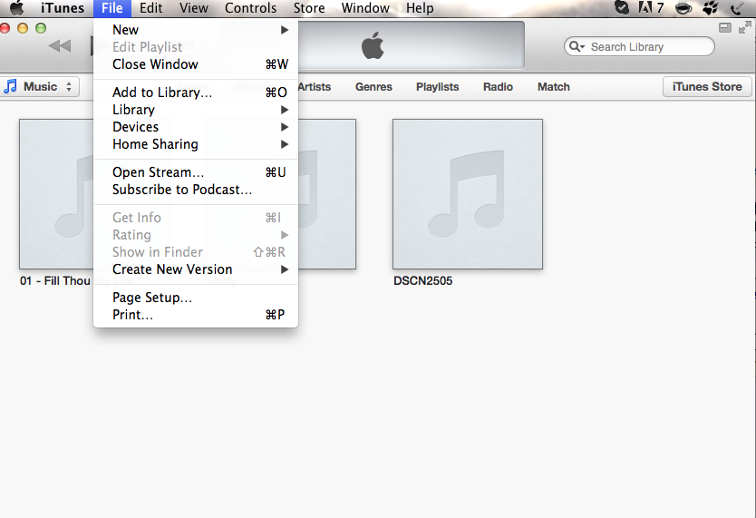Click the 01 - Fill Thou title text

point(55,280)
